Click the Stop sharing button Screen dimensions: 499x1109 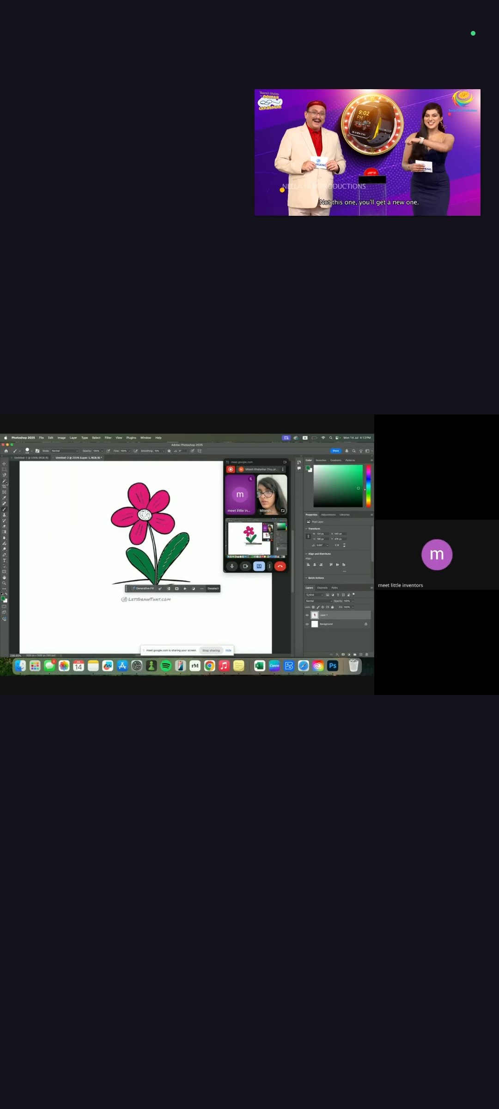pyautogui.click(x=211, y=650)
